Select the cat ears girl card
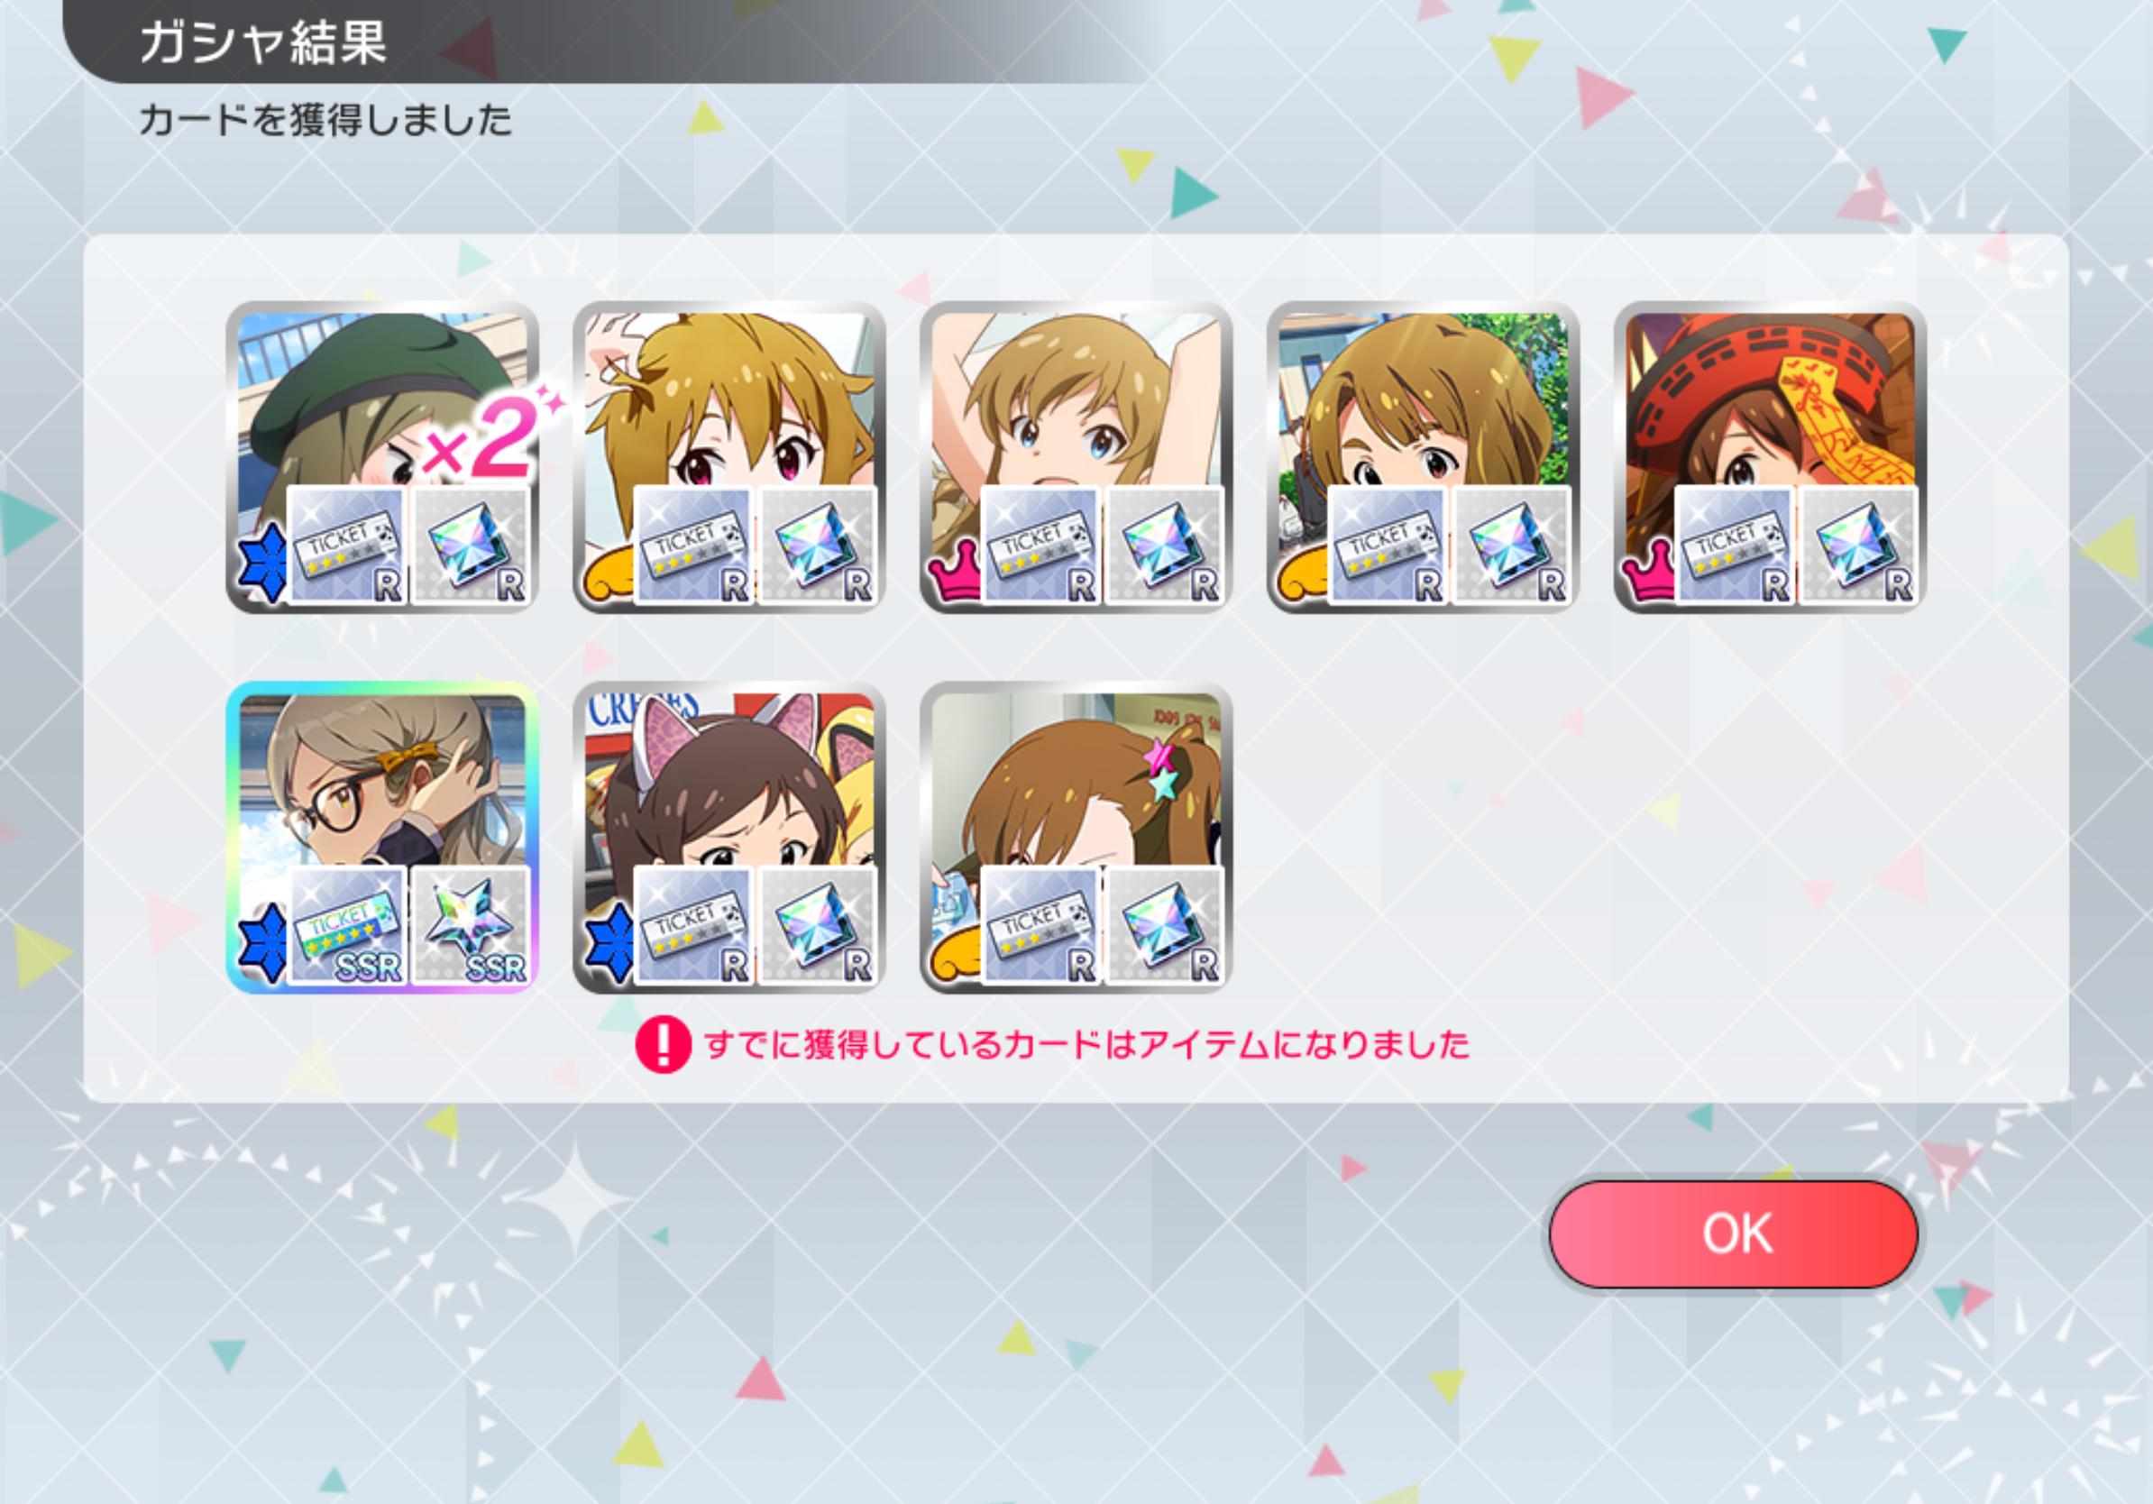Viewport: 2153px width, 1504px height. 729,838
